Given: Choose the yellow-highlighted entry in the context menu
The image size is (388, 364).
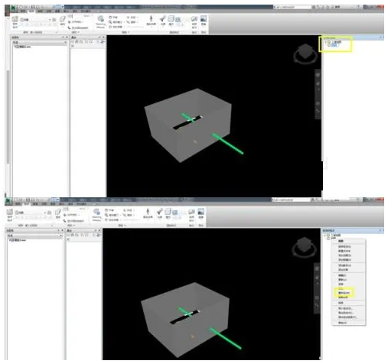Looking at the screenshot, I should click(344, 293).
